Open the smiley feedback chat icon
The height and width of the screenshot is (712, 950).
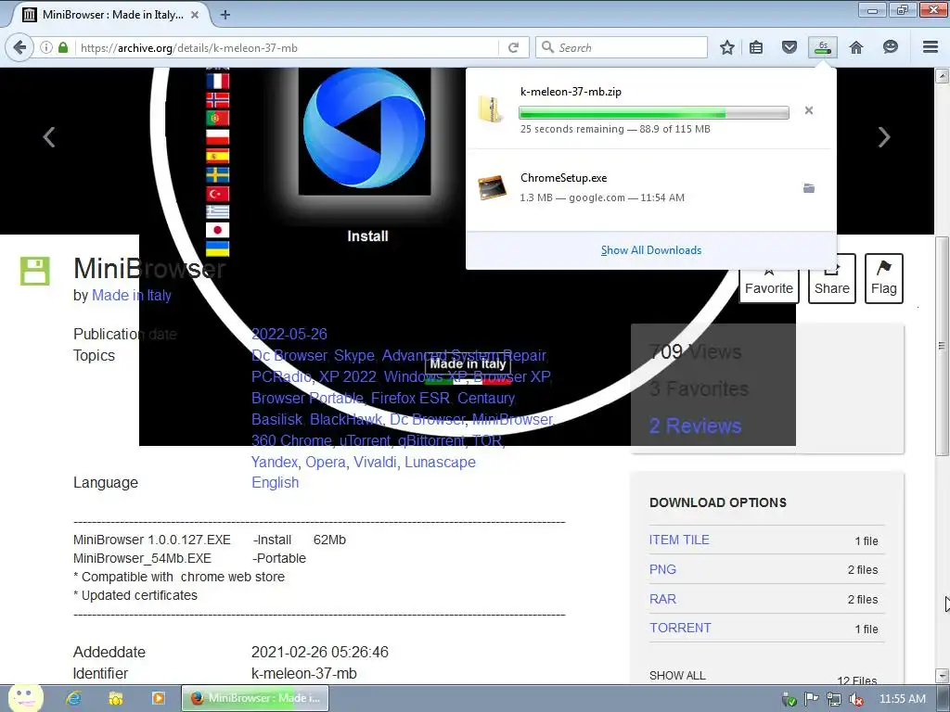pos(890,47)
